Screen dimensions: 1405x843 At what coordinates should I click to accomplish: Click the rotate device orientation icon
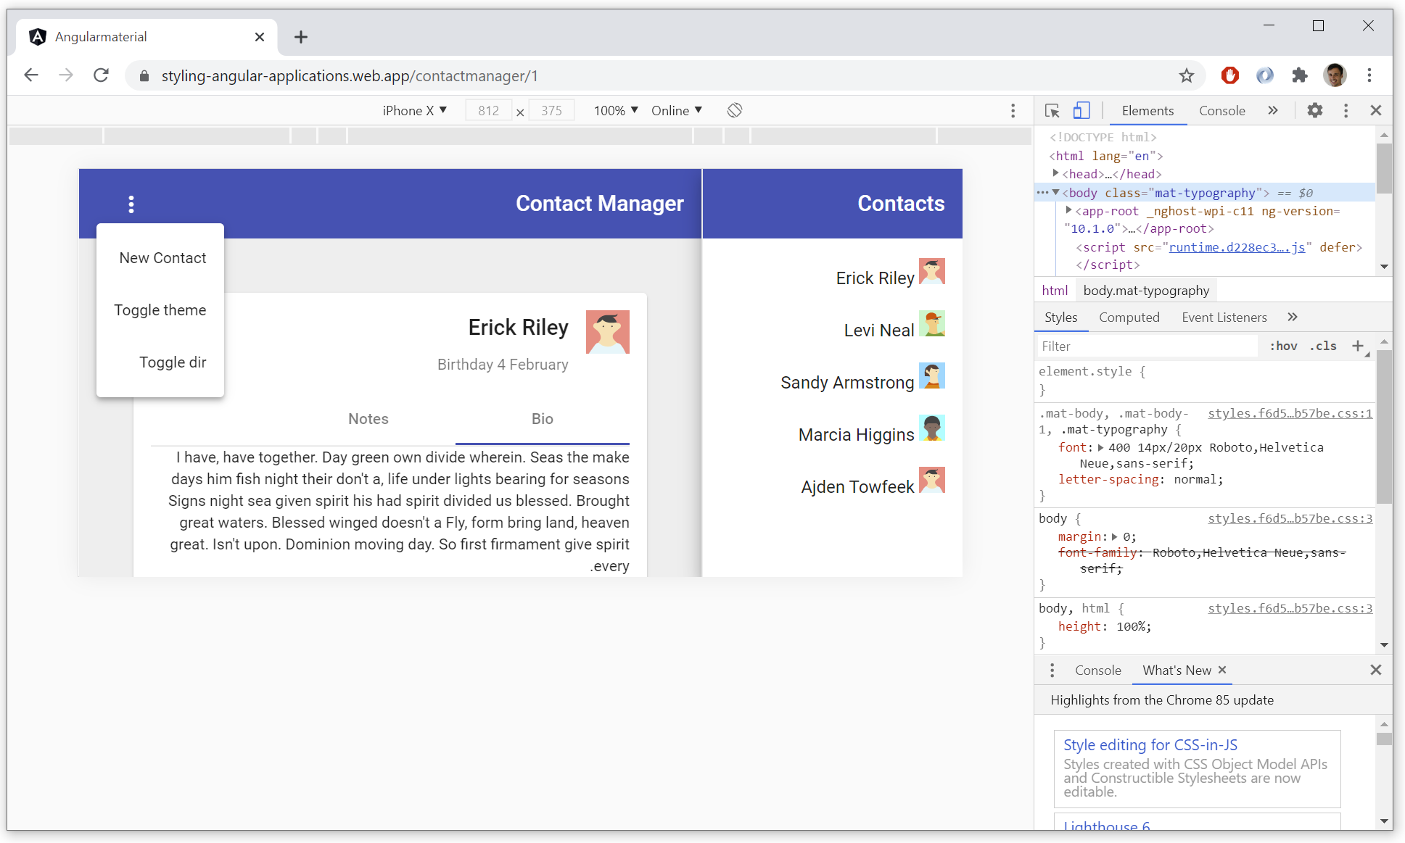(x=735, y=110)
